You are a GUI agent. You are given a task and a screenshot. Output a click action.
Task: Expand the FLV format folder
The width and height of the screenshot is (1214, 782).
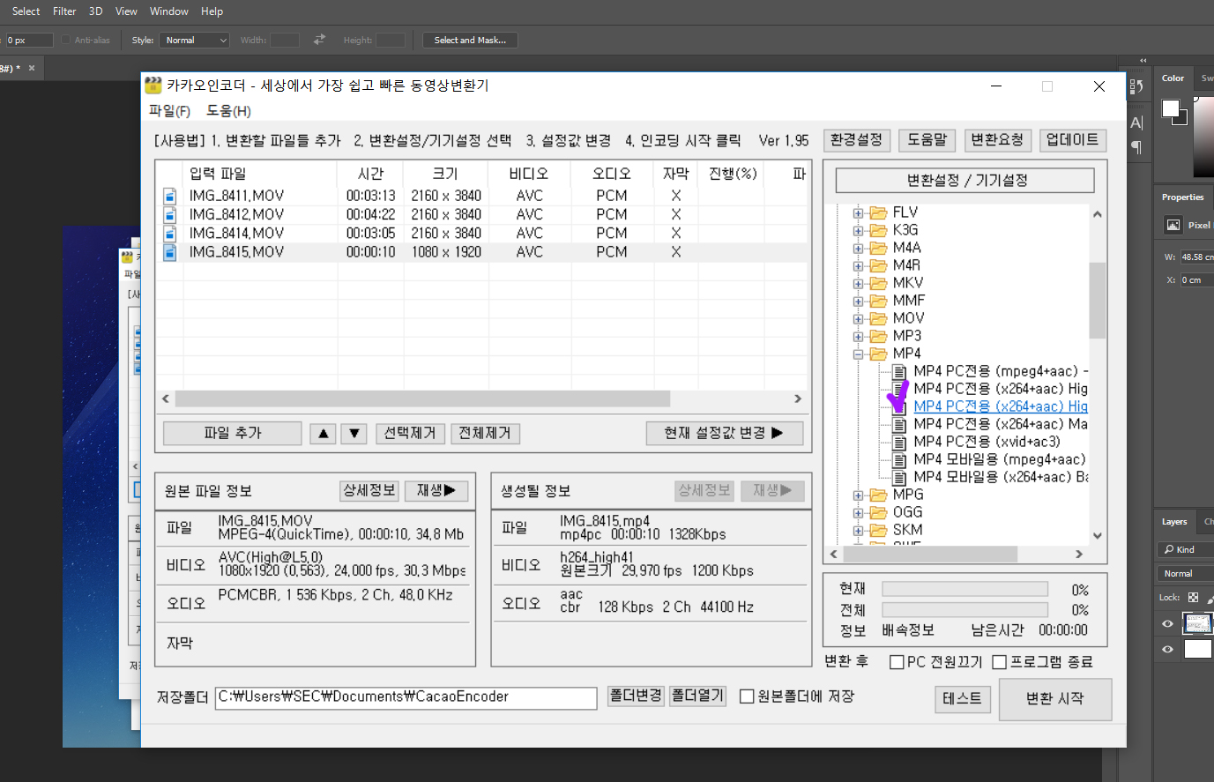point(858,213)
